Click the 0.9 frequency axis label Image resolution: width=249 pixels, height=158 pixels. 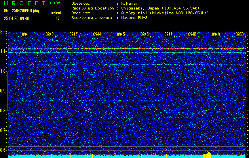pyautogui.click(x=3, y=91)
